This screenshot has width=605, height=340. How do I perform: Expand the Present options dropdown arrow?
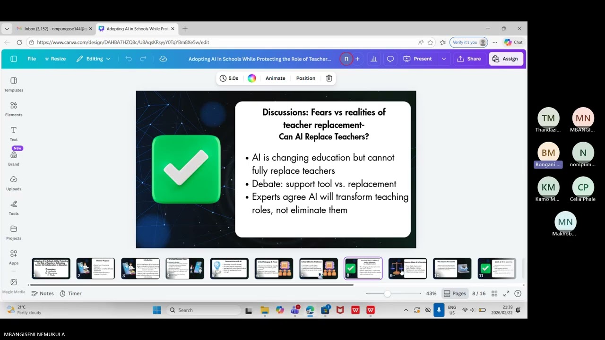(x=444, y=59)
